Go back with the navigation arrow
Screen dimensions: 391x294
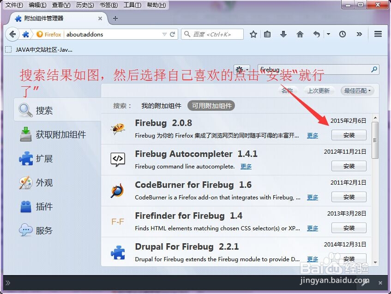pos(12,34)
